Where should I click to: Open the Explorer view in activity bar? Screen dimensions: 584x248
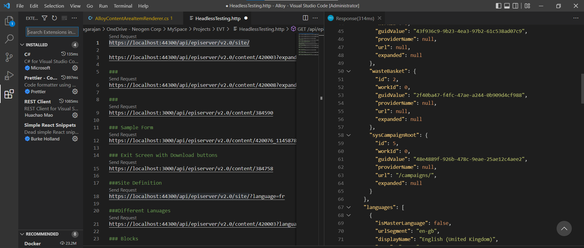pos(9,21)
